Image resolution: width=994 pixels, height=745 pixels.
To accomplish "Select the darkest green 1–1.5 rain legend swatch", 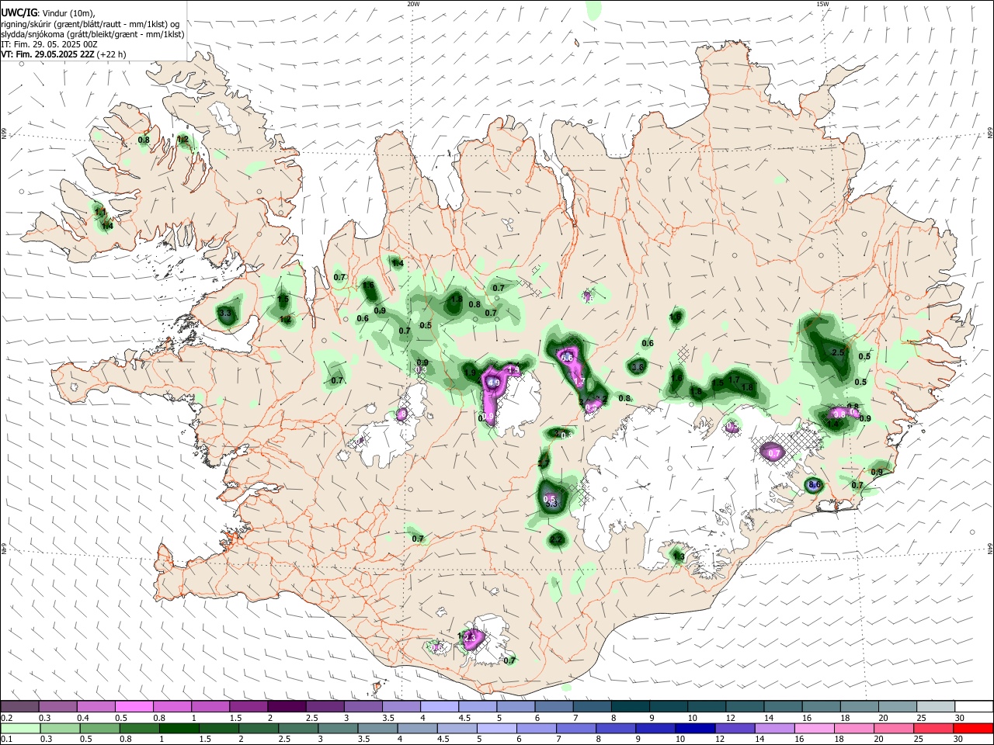I will pyautogui.click(x=179, y=728).
